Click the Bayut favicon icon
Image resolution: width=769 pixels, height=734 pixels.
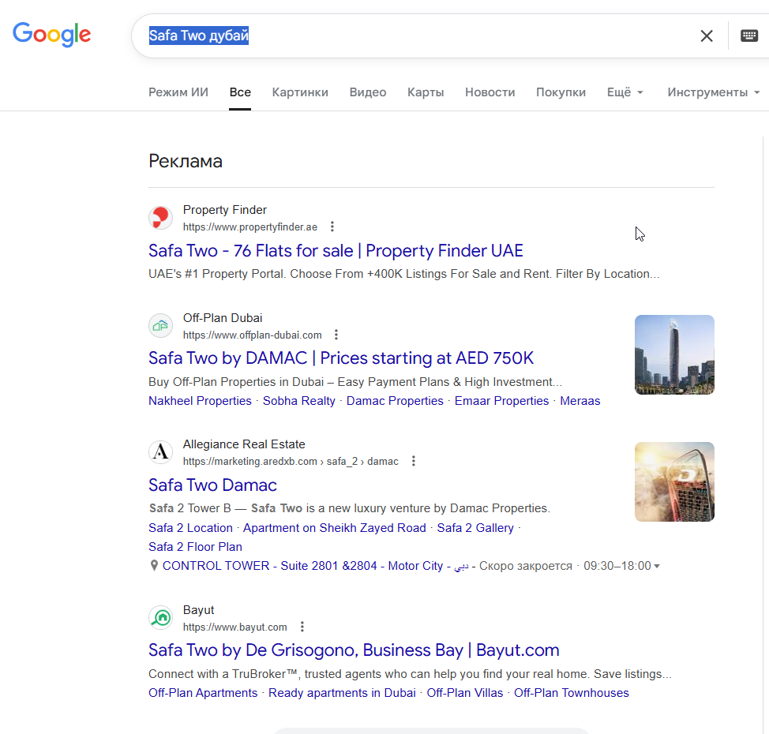click(x=161, y=618)
